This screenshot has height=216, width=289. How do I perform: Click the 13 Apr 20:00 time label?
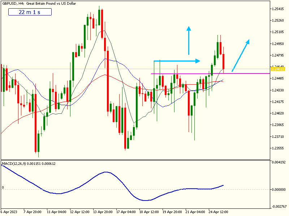pyautogui.click(x=102, y=212)
